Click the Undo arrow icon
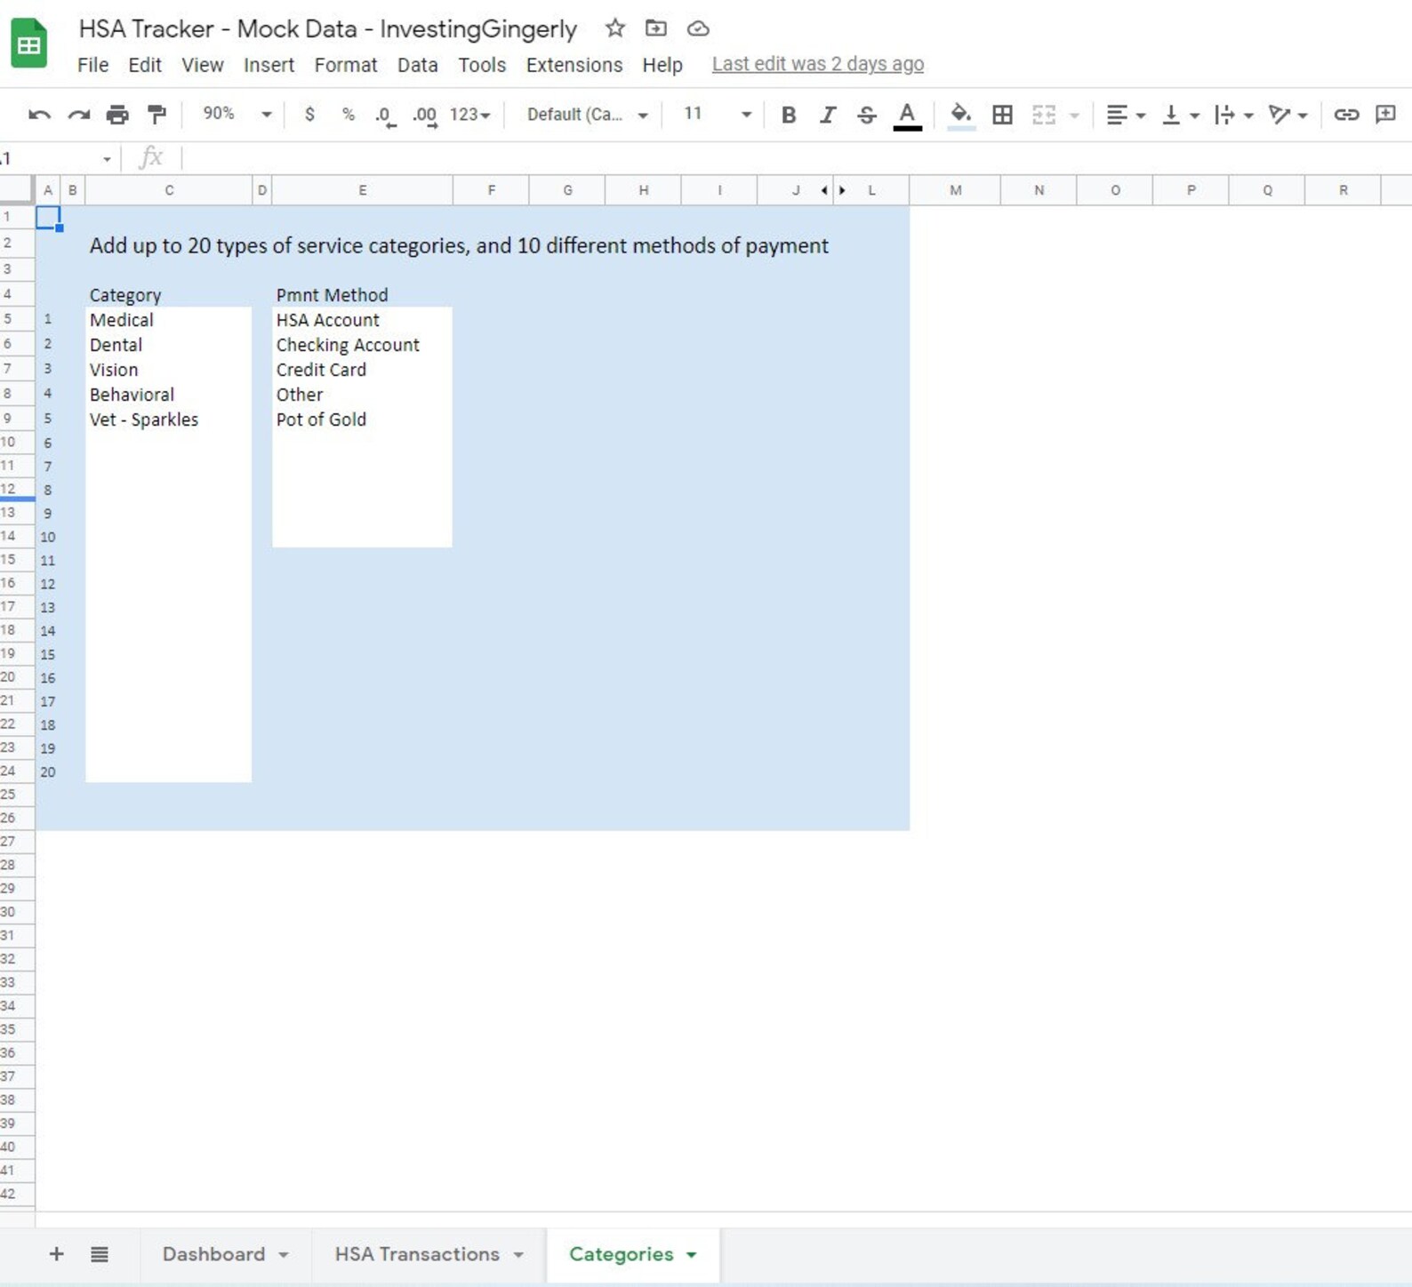 (39, 115)
